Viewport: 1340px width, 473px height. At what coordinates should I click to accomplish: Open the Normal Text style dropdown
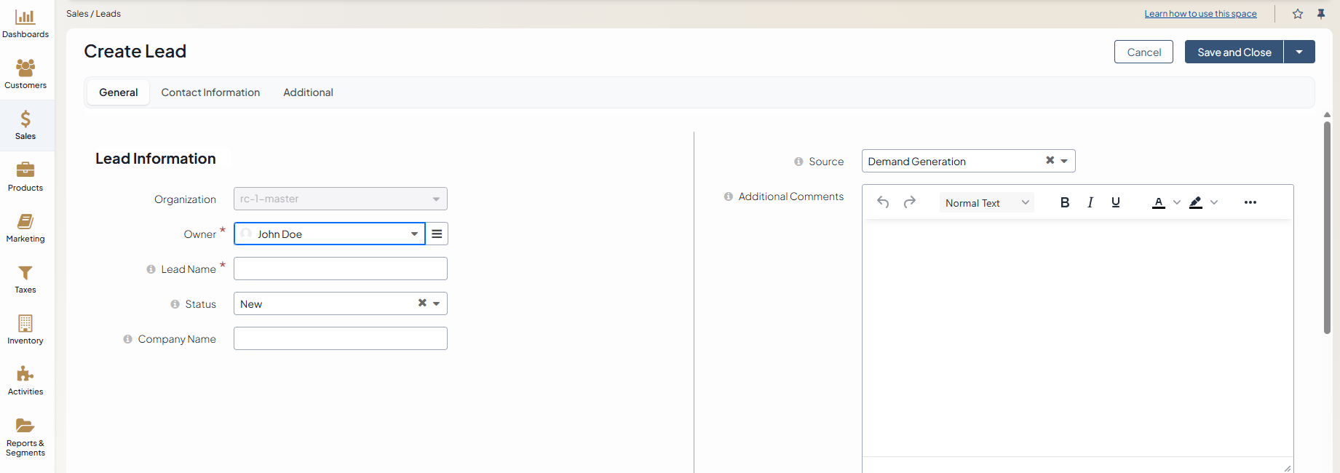(986, 203)
